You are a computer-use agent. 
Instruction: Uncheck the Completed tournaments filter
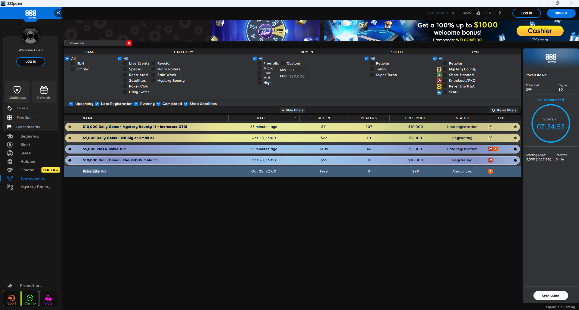coord(159,104)
